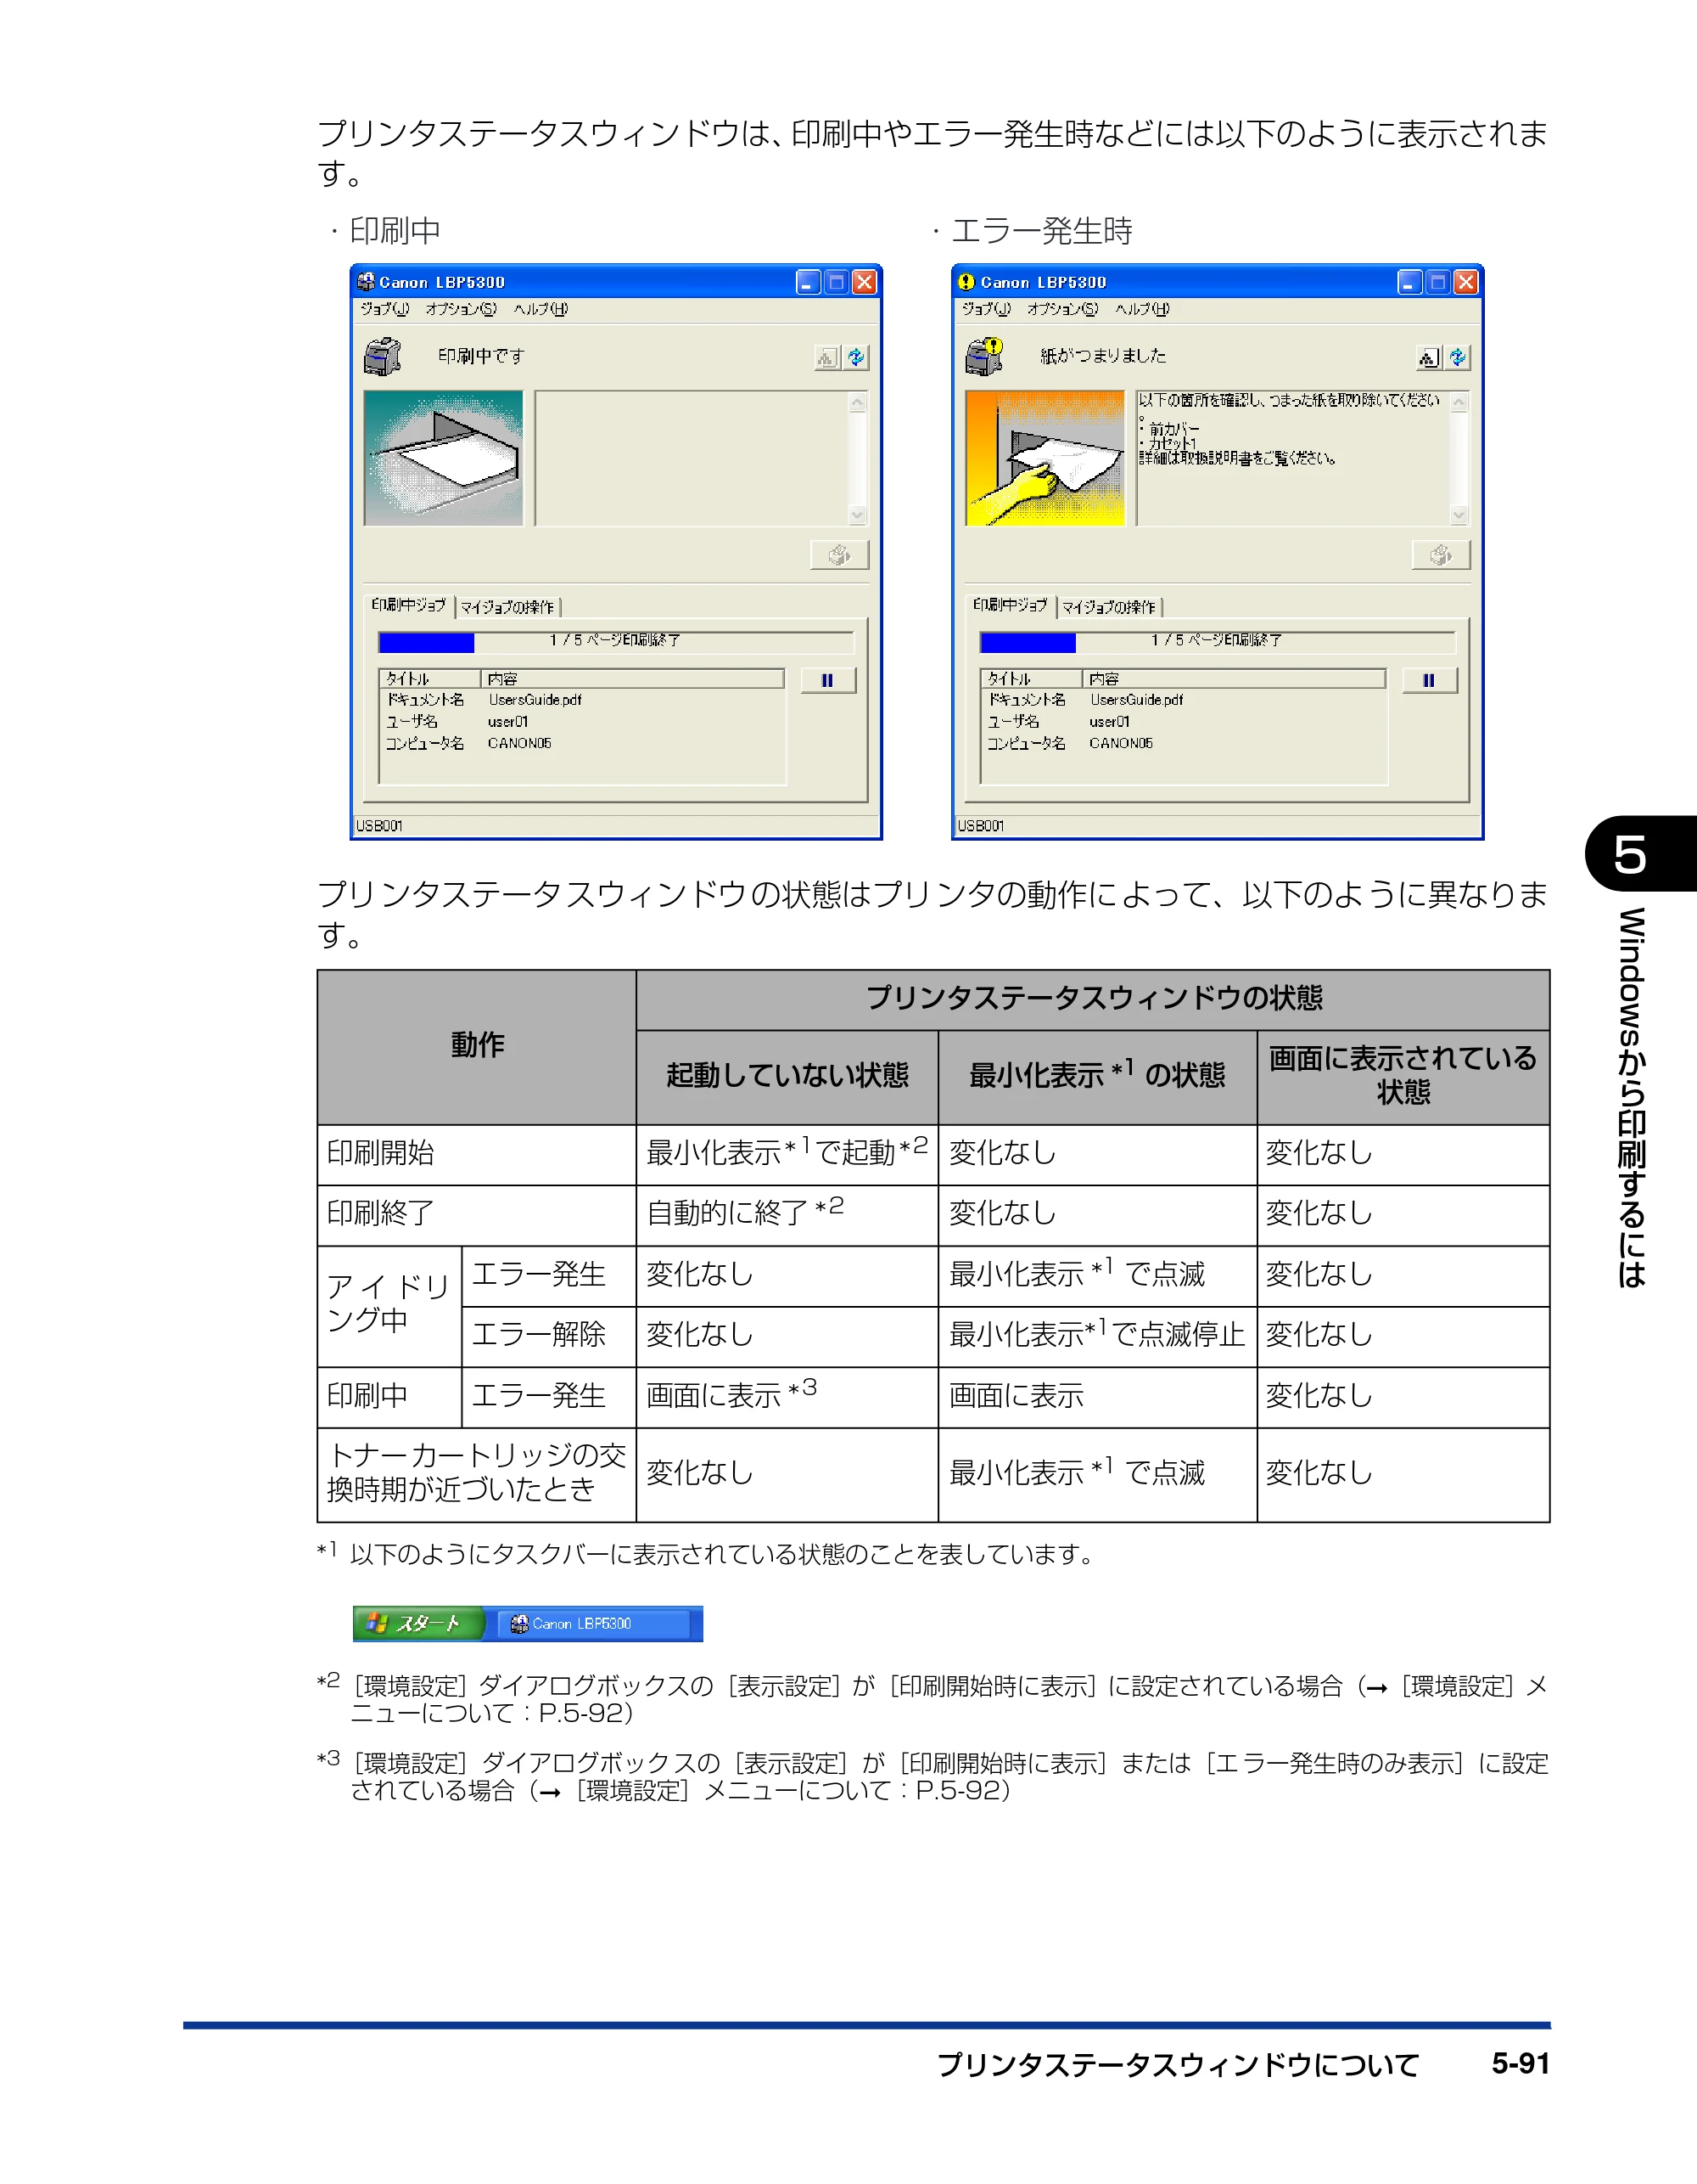
Task: Click USB001 status bar in 紙がつまりました window
Action: coord(1218,826)
